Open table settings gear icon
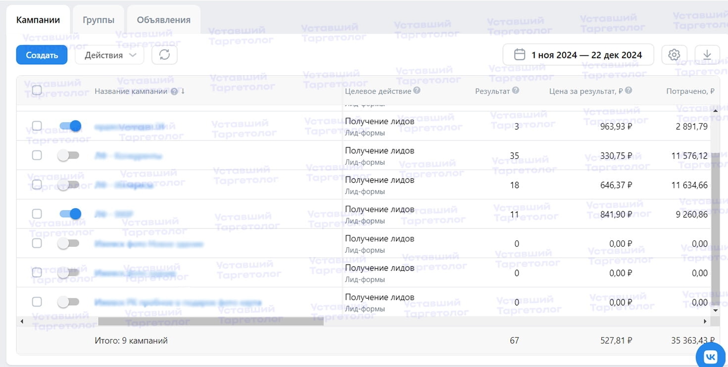 pos(674,55)
